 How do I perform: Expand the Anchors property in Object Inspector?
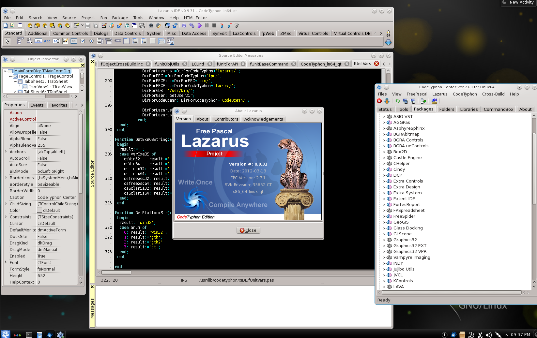tap(6, 152)
